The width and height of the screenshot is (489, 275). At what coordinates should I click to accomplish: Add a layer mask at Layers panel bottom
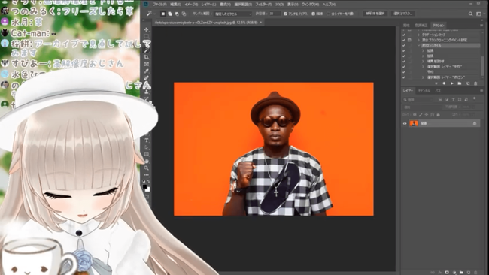(x=447, y=273)
